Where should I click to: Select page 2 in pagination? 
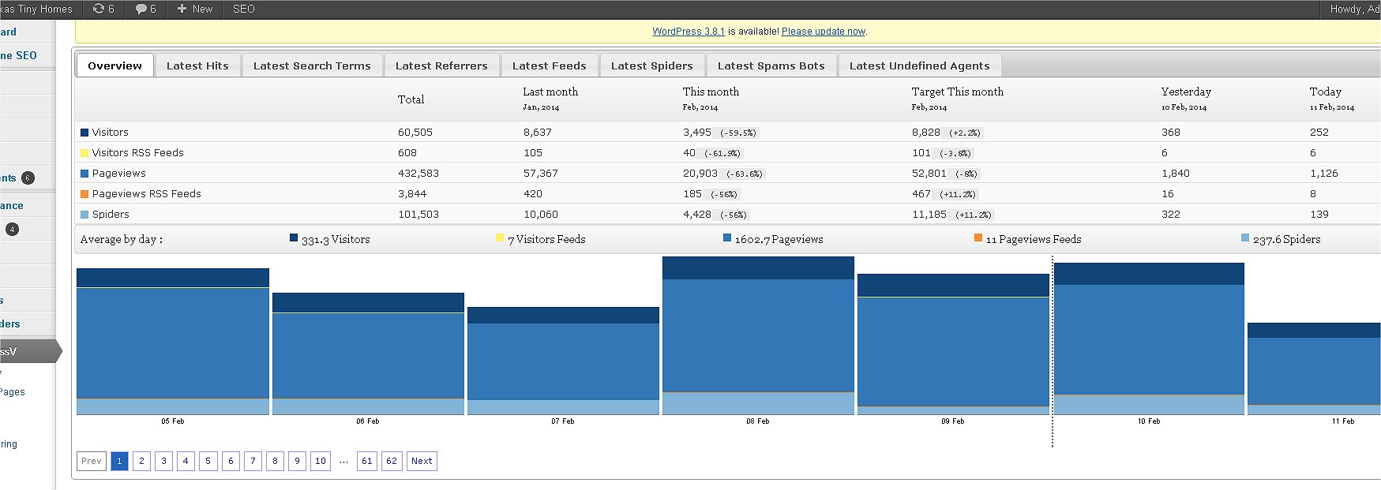141,461
